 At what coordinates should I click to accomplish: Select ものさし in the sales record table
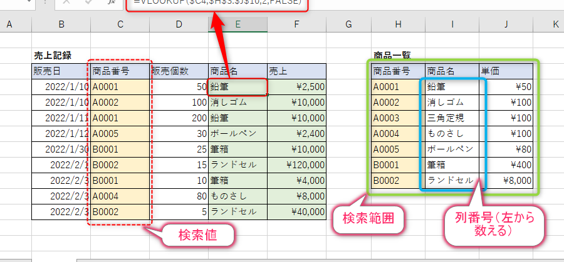pos(238,196)
